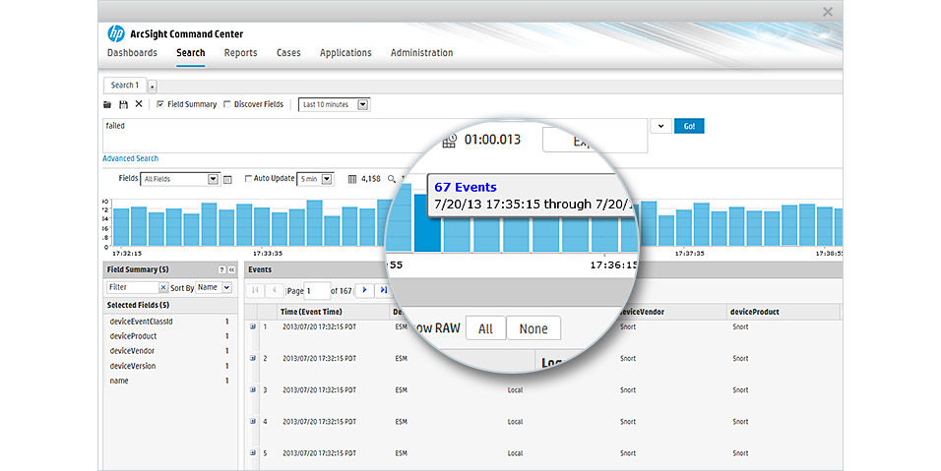Viewport: 941px width, 471px height.
Task: Collapse the Field Summary panel
Action: click(232, 269)
